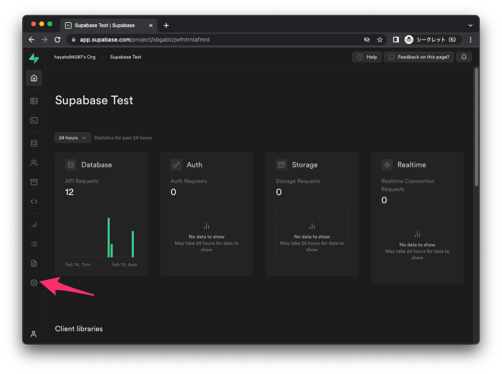The image size is (502, 374).
Task: Expand the tab search chevron
Action: (x=470, y=25)
